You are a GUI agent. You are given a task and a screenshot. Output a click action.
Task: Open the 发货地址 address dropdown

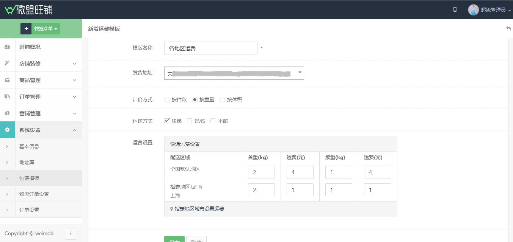pyautogui.click(x=234, y=73)
